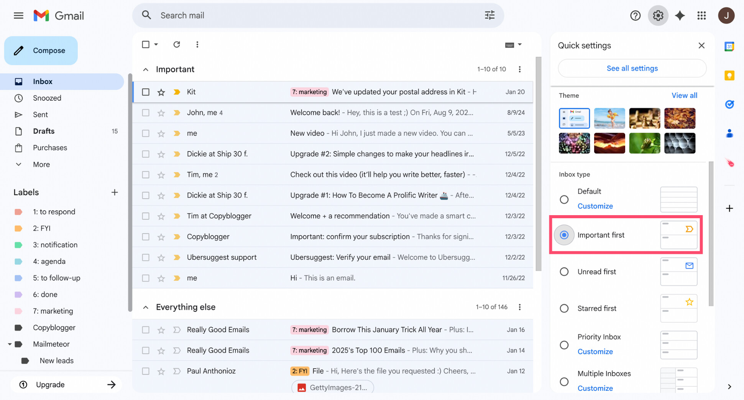Open the Gemini AI sparkle icon
The image size is (744, 400).
[x=680, y=15]
